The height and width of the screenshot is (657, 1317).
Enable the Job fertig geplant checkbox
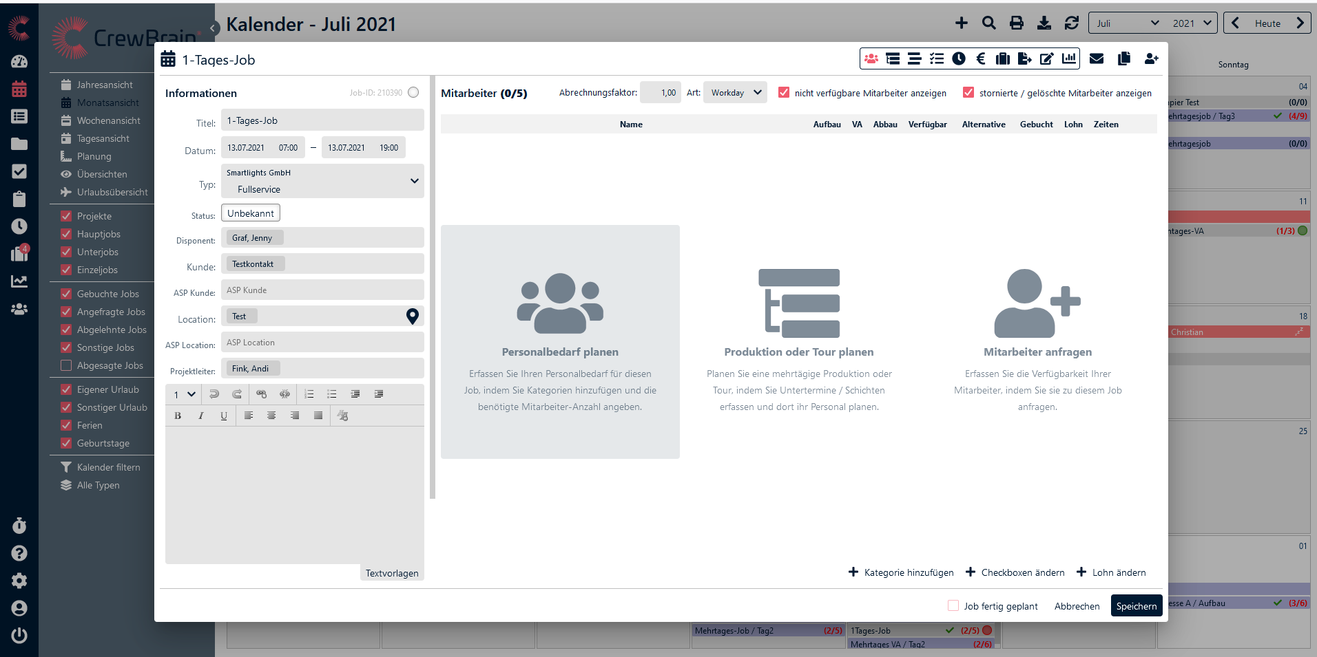pyautogui.click(x=953, y=606)
